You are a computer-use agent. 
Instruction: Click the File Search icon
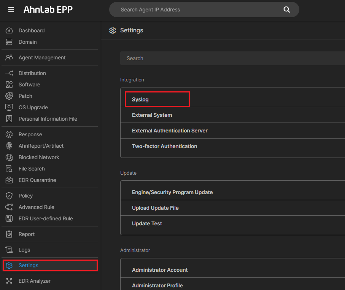(9, 169)
